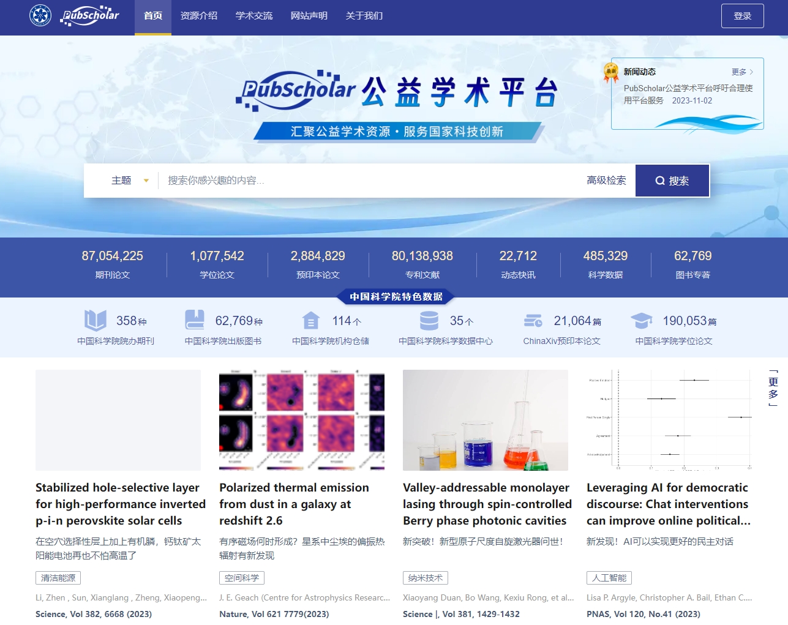Click the 空间科学 tag
Screen dimensions: 788x625
click(242, 578)
